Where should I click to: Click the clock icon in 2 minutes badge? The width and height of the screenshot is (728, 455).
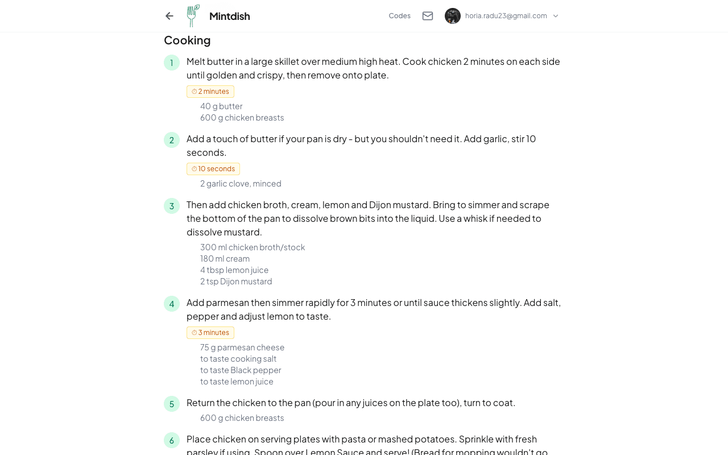pyautogui.click(x=195, y=92)
